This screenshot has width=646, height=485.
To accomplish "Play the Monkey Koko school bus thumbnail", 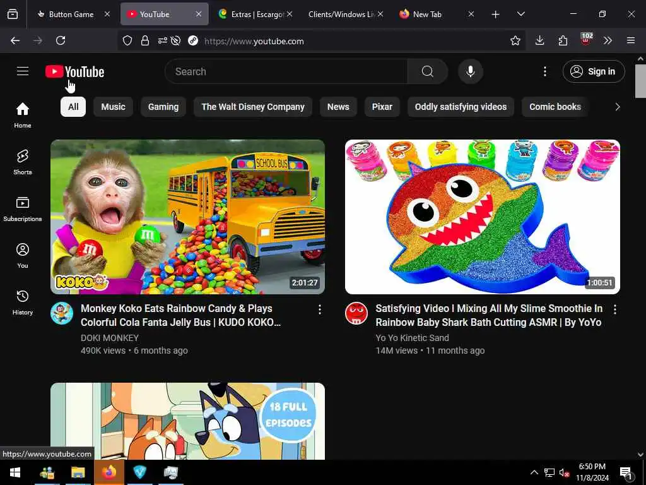I will (187, 217).
